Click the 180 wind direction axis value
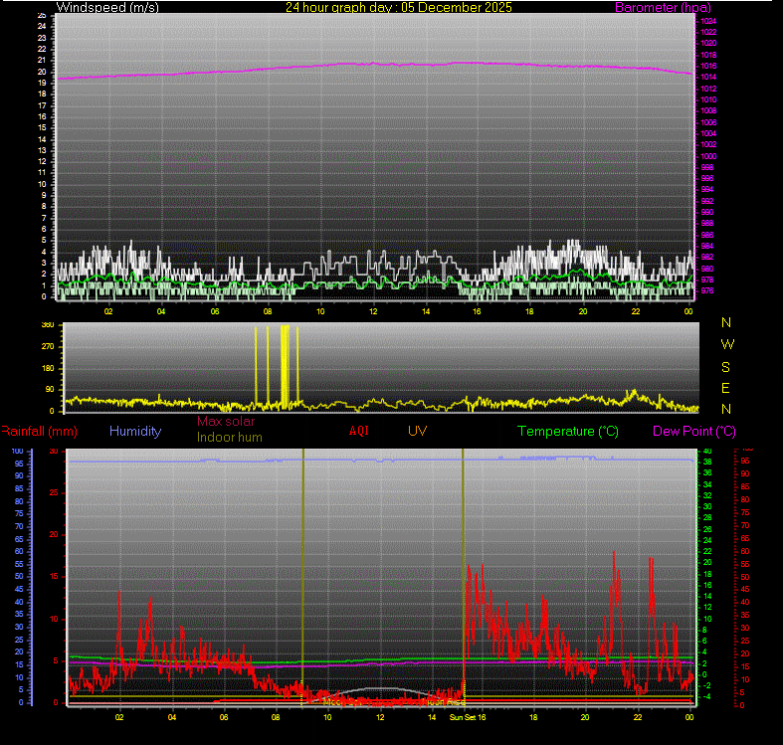Screen dimensions: 783x745 coord(48,368)
